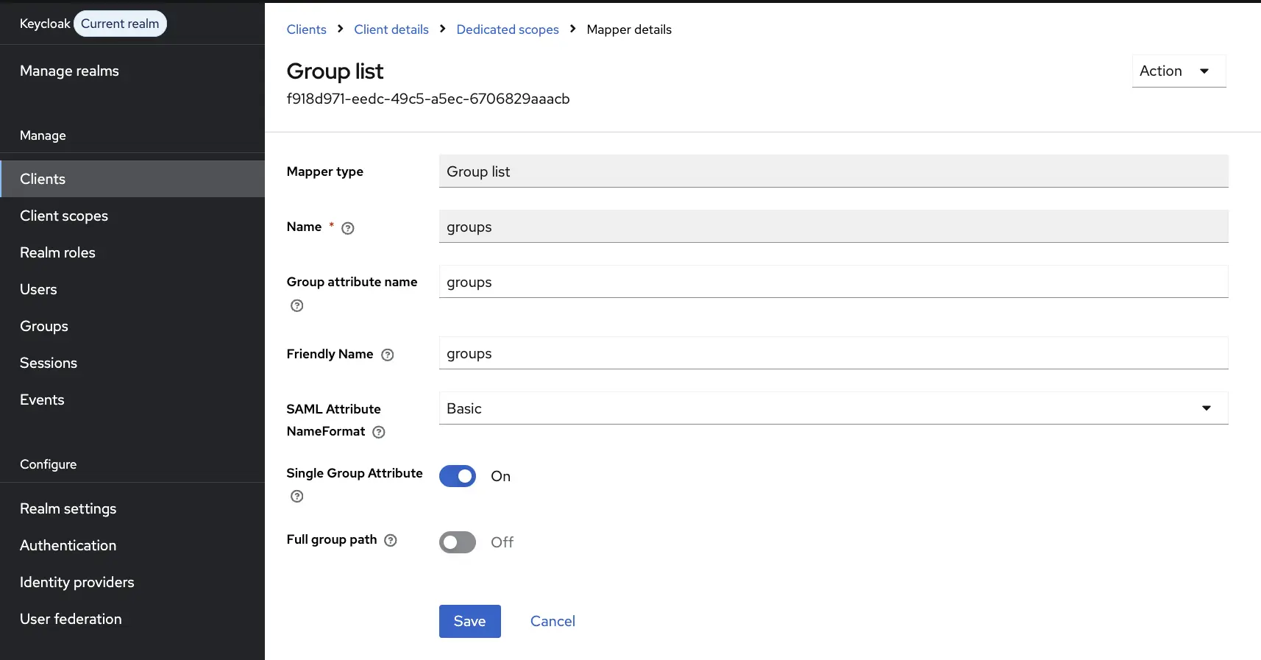
Task: Enable the Full group path switch
Action: [458, 542]
